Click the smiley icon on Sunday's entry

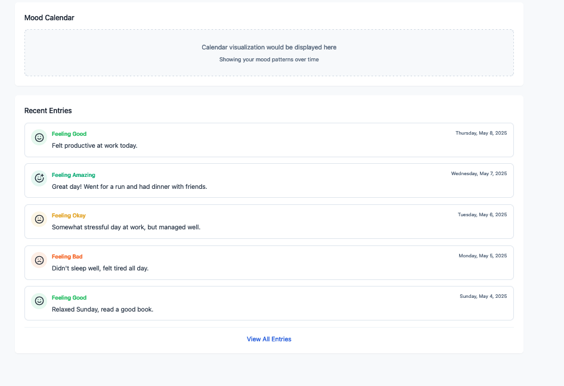[x=39, y=301]
